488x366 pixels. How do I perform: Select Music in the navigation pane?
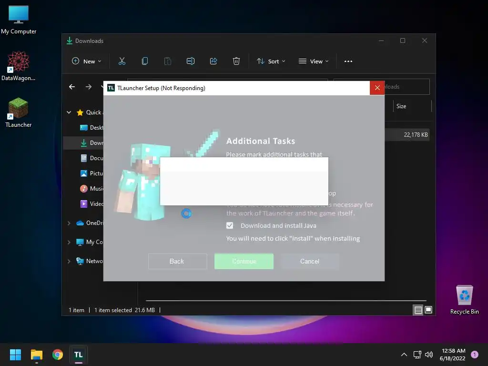(91, 189)
